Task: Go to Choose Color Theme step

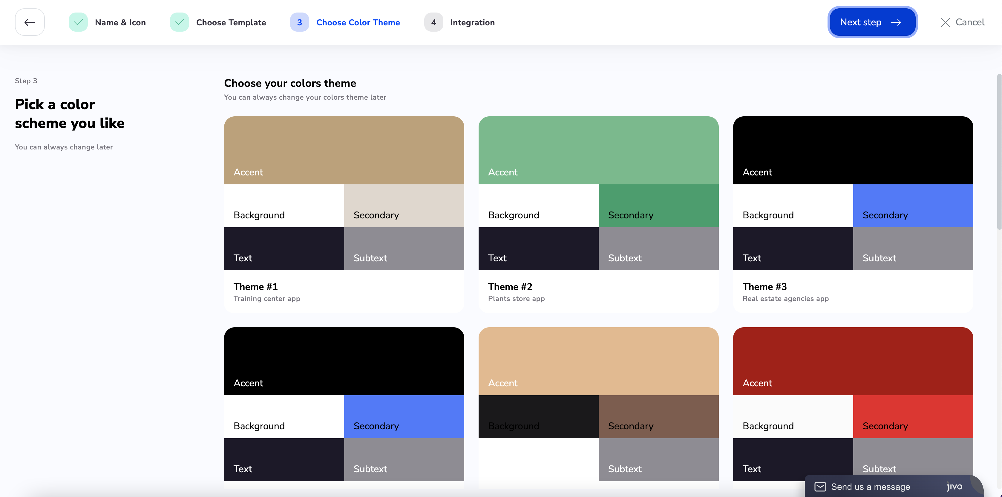Action: pos(358,22)
